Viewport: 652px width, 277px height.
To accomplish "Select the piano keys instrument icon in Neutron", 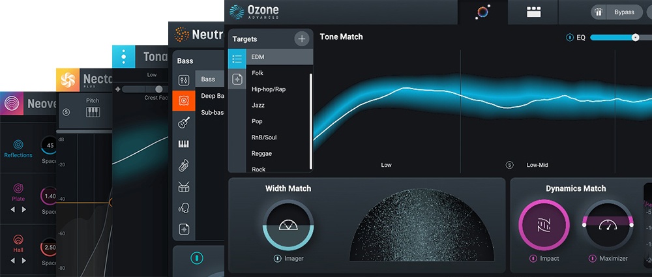I will coord(184,144).
